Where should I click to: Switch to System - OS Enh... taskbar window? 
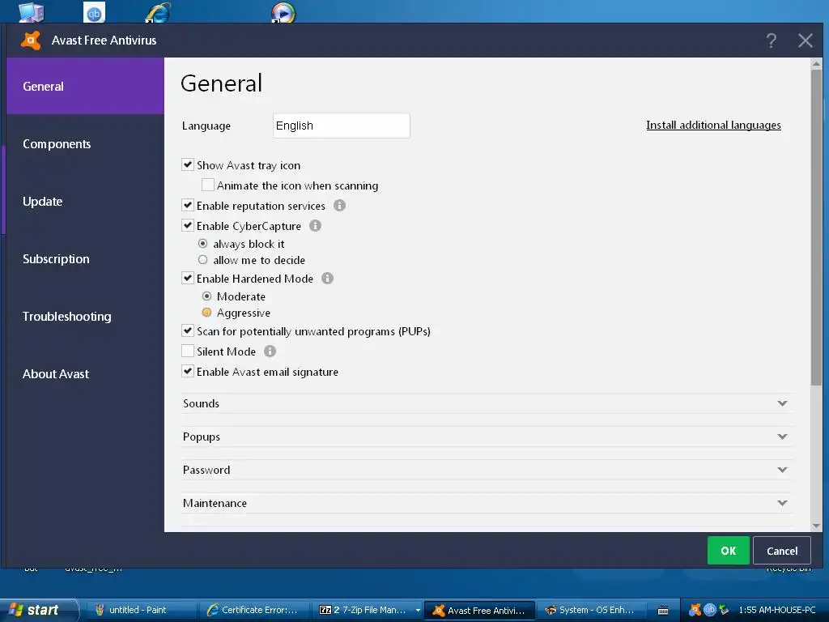[591, 611]
